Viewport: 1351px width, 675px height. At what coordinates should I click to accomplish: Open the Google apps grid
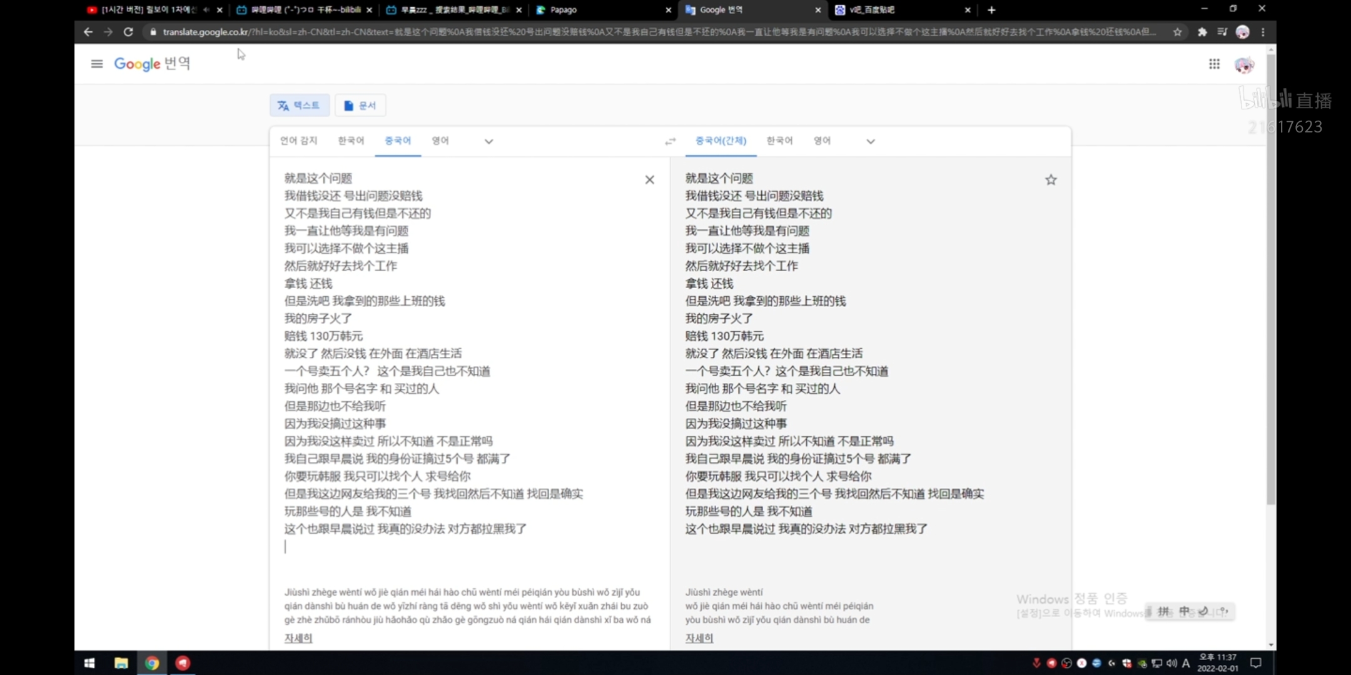pos(1214,64)
